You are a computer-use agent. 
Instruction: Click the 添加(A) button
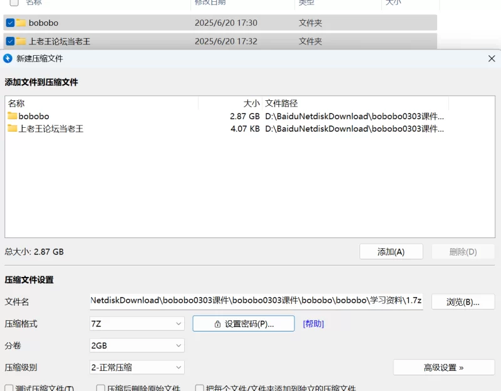point(391,252)
